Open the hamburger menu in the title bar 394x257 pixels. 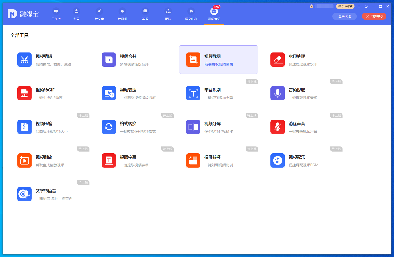359,6
